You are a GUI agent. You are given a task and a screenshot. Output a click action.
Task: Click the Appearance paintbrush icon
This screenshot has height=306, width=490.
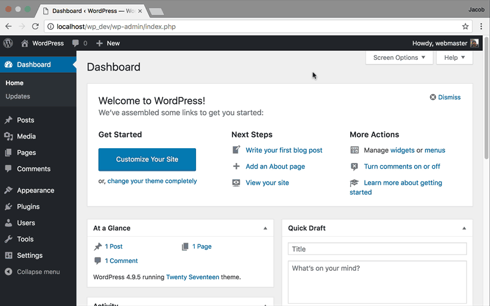[8, 190]
